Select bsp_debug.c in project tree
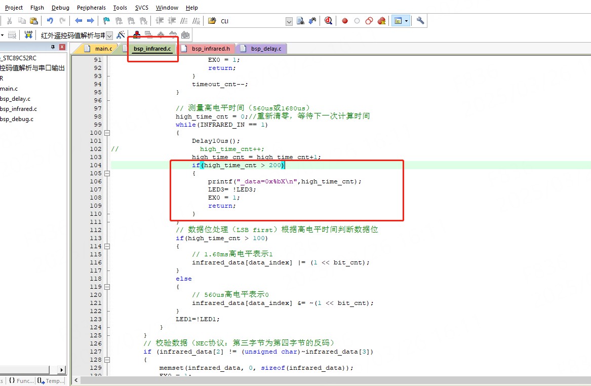 click(17, 119)
